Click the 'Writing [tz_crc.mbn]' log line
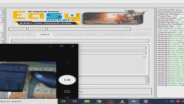The width and height of the screenshot is (184, 104). (170, 42)
